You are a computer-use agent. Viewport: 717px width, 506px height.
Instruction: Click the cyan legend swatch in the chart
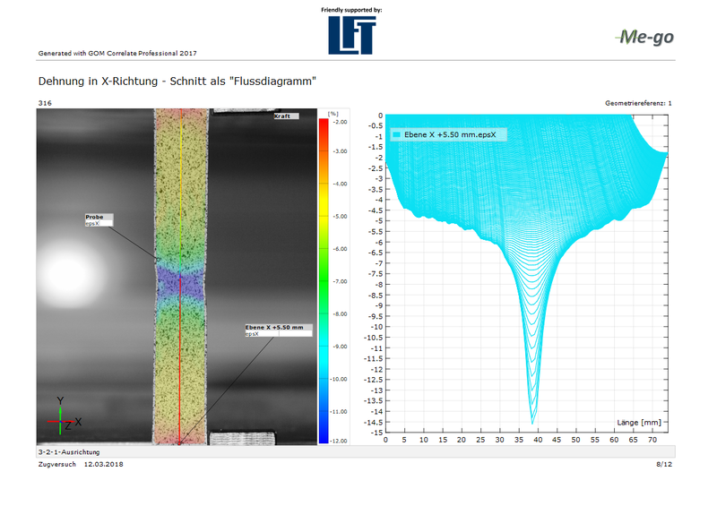(396, 135)
